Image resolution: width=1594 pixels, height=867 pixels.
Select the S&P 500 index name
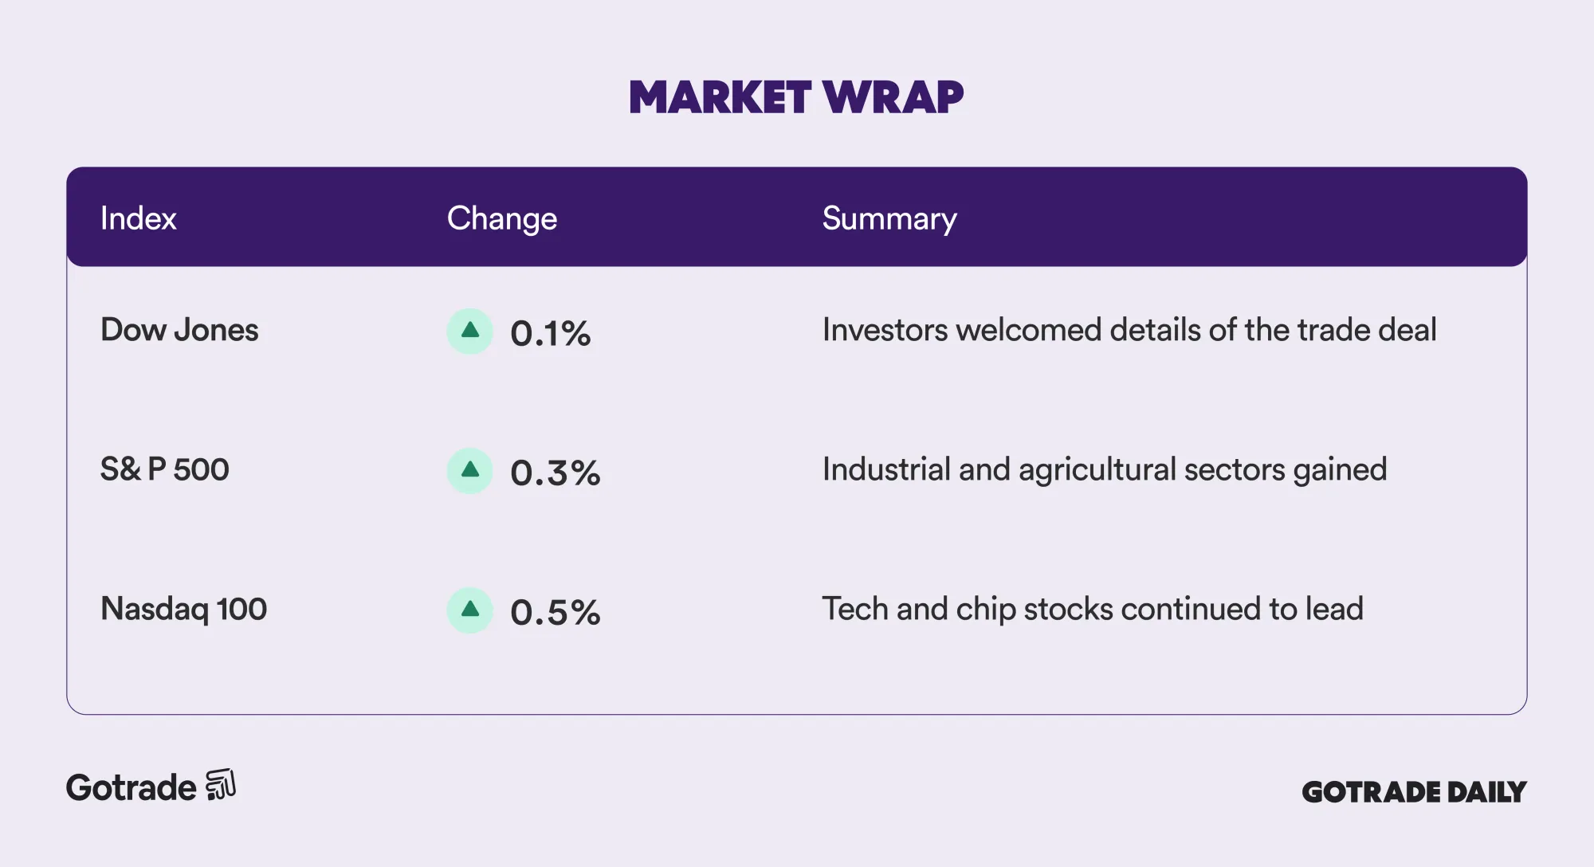tap(164, 469)
